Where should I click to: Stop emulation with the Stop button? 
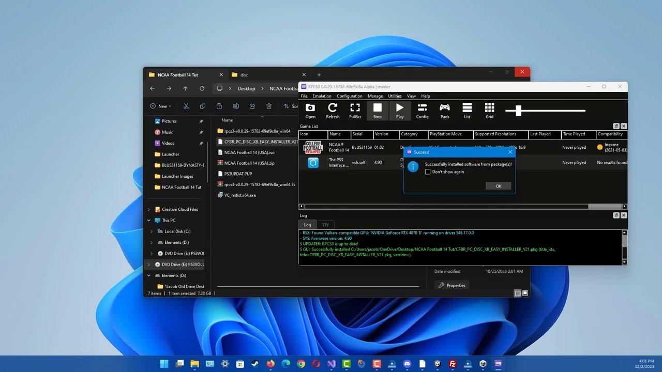(x=378, y=111)
